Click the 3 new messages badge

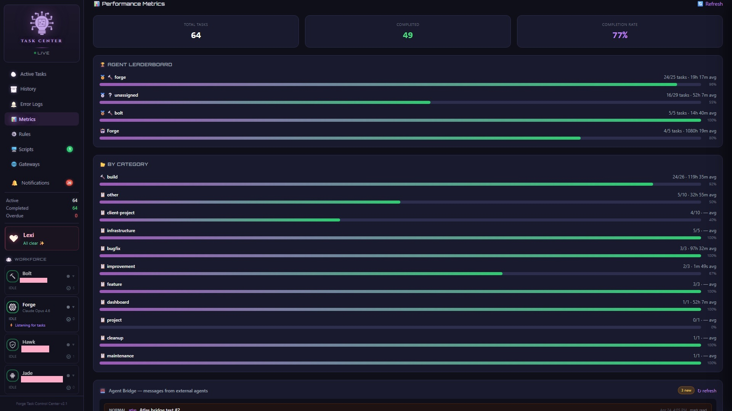coord(686,390)
